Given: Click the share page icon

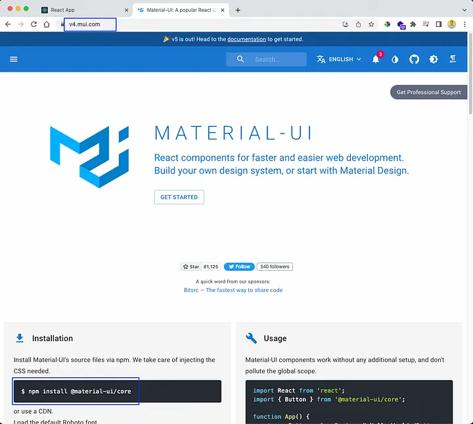Looking at the screenshot, I should point(359,24).
